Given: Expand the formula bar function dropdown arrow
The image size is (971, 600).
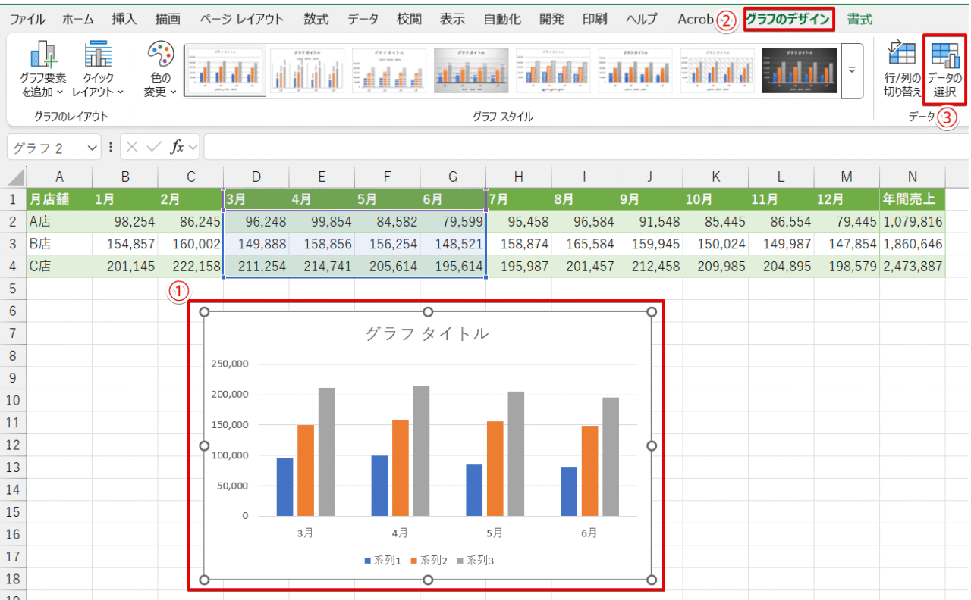Looking at the screenshot, I should (x=193, y=147).
